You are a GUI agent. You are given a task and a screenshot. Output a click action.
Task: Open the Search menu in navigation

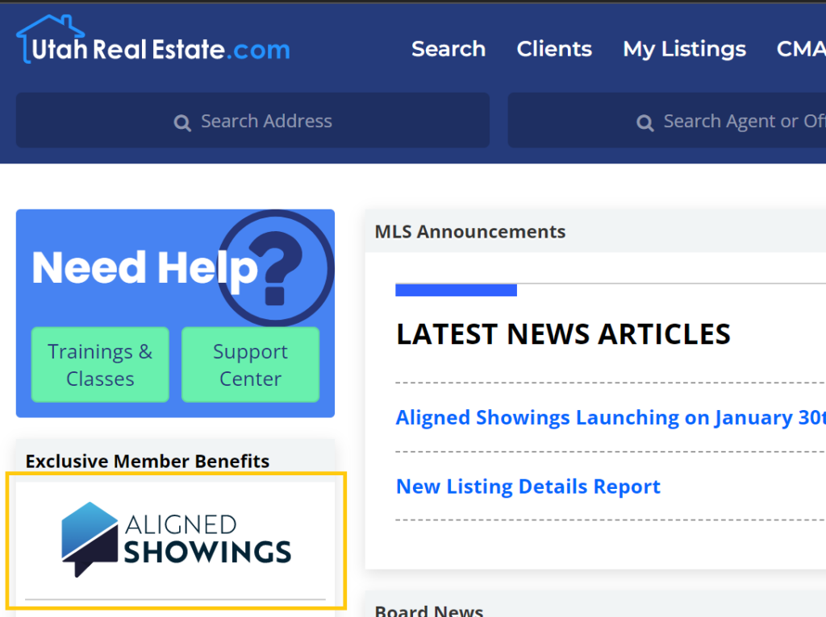click(x=448, y=49)
